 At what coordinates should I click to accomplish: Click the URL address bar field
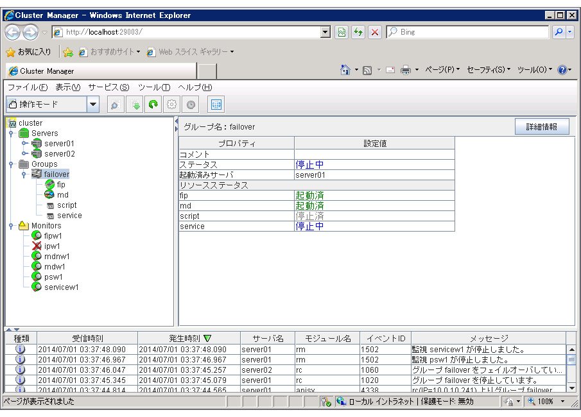[187, 32]
